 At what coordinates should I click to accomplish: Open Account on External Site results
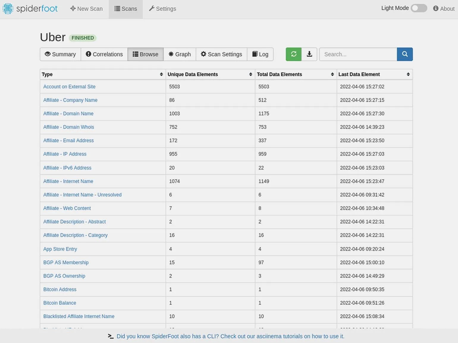[69, 87]
